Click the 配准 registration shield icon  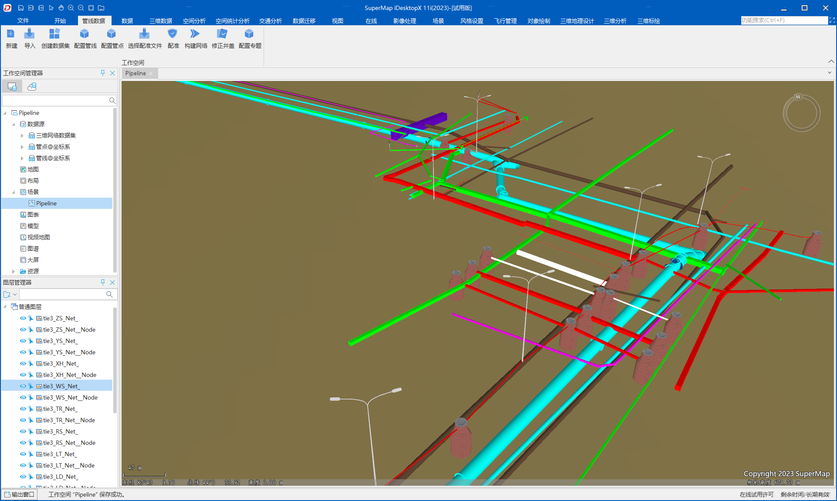[173, 38]
